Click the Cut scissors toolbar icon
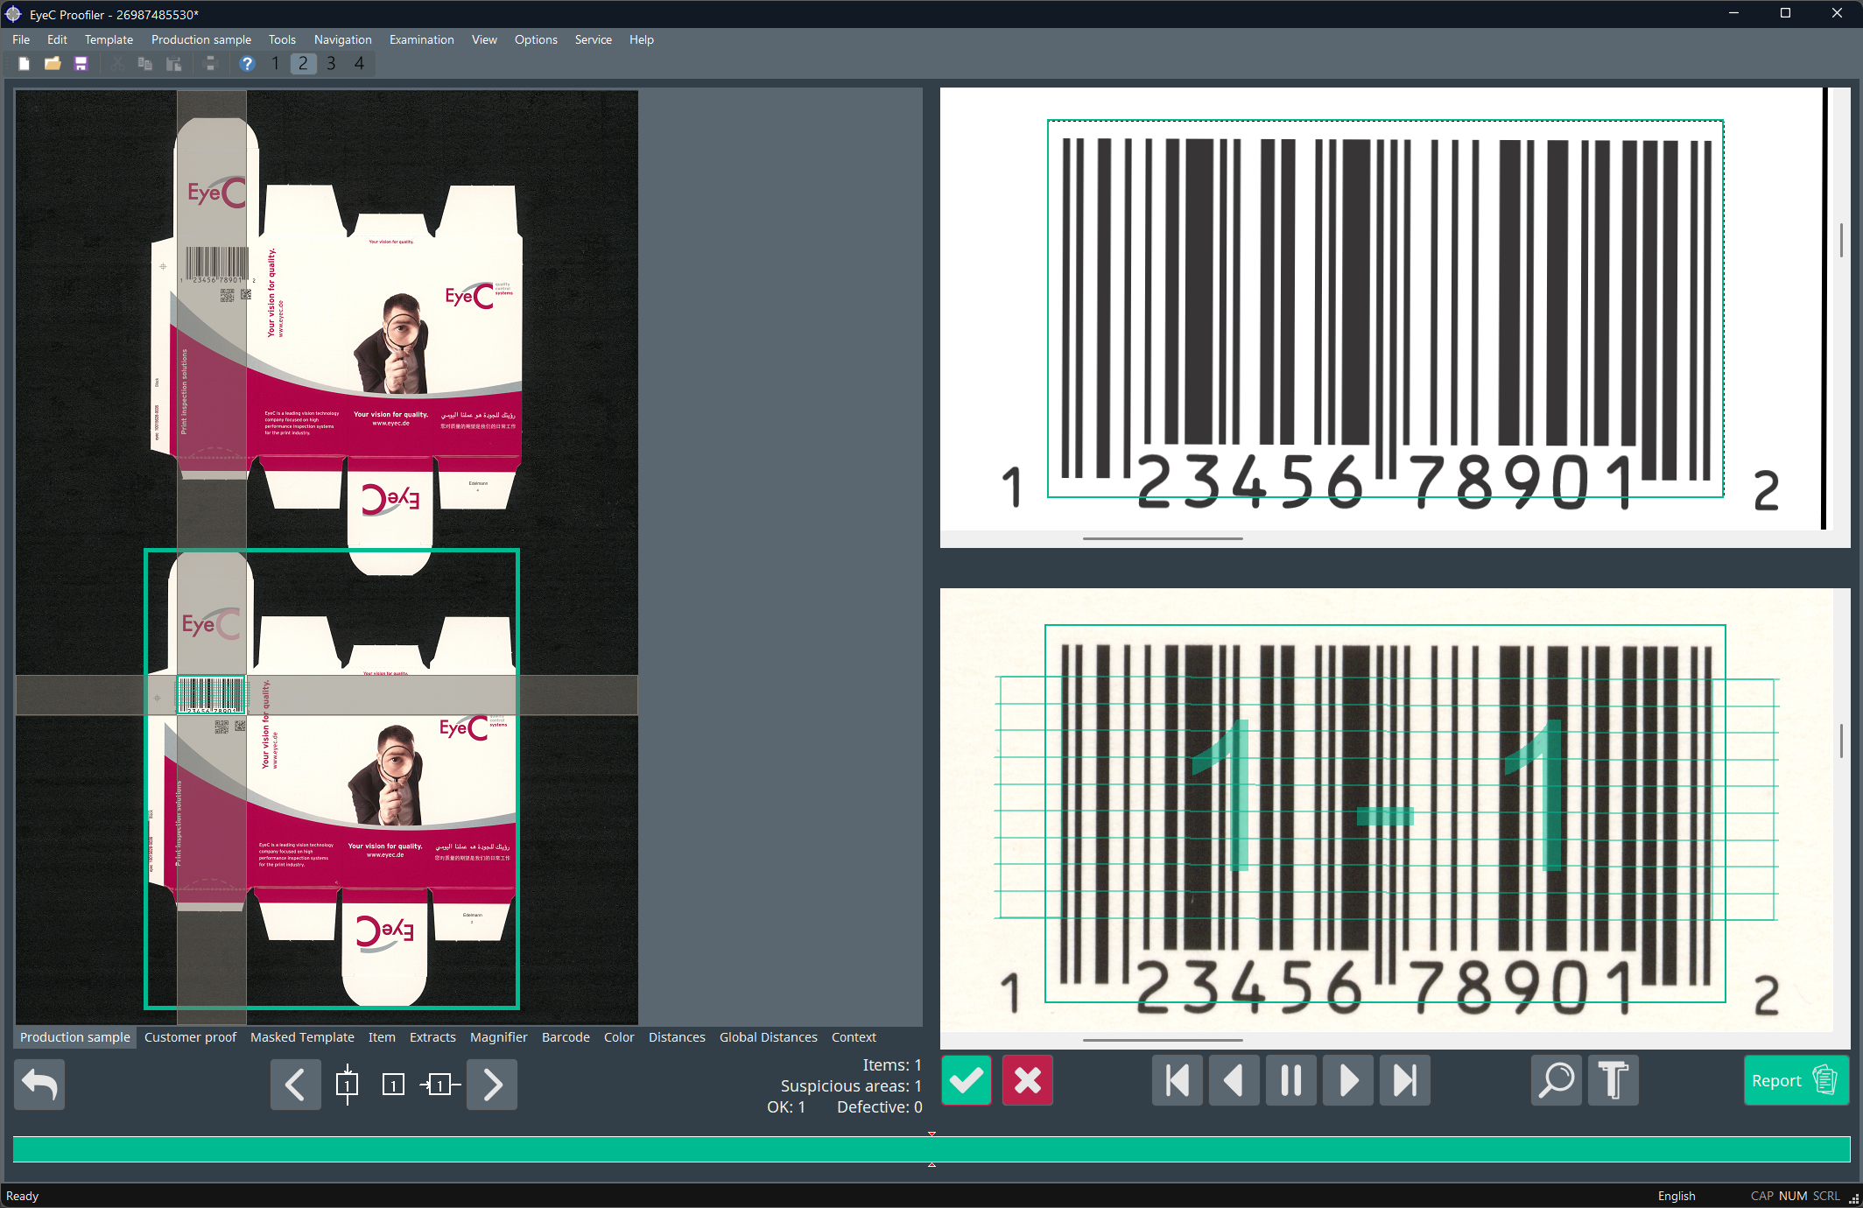Image resolution: width=1863 pixels, height=1208 pixels. pyautogui.click(x=117, y=63)
